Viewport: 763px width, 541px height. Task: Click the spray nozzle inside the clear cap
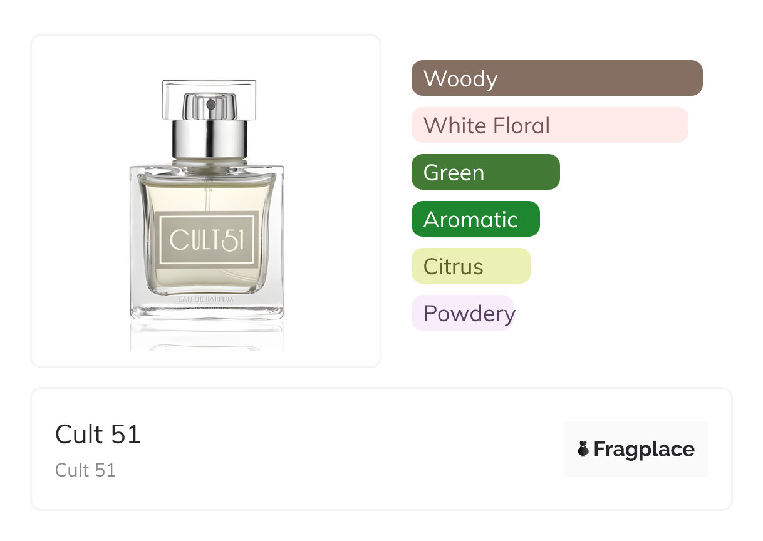tap(210, 103)
